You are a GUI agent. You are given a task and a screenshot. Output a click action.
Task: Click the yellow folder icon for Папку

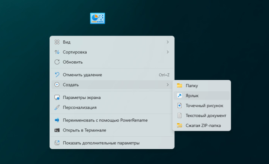click(x=180, y=86)
